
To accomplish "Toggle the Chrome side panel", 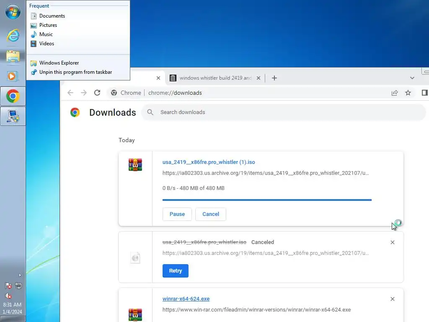I will click(424, 93).
